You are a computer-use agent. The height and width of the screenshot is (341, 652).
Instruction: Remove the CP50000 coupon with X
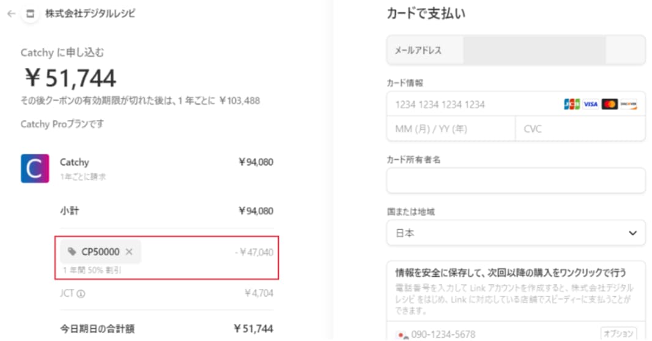(x=129, y=252)
